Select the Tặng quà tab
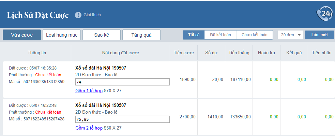 (141, 35)
